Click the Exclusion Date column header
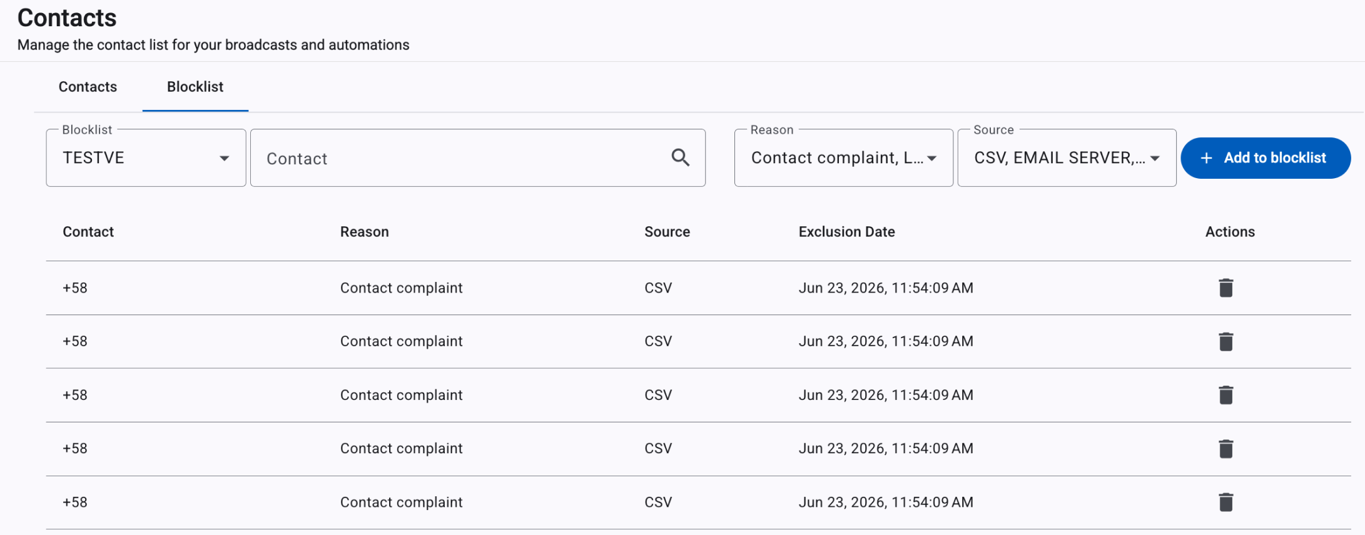Image resolution: width=1365 pixels, height=535 pixels. 846,232
